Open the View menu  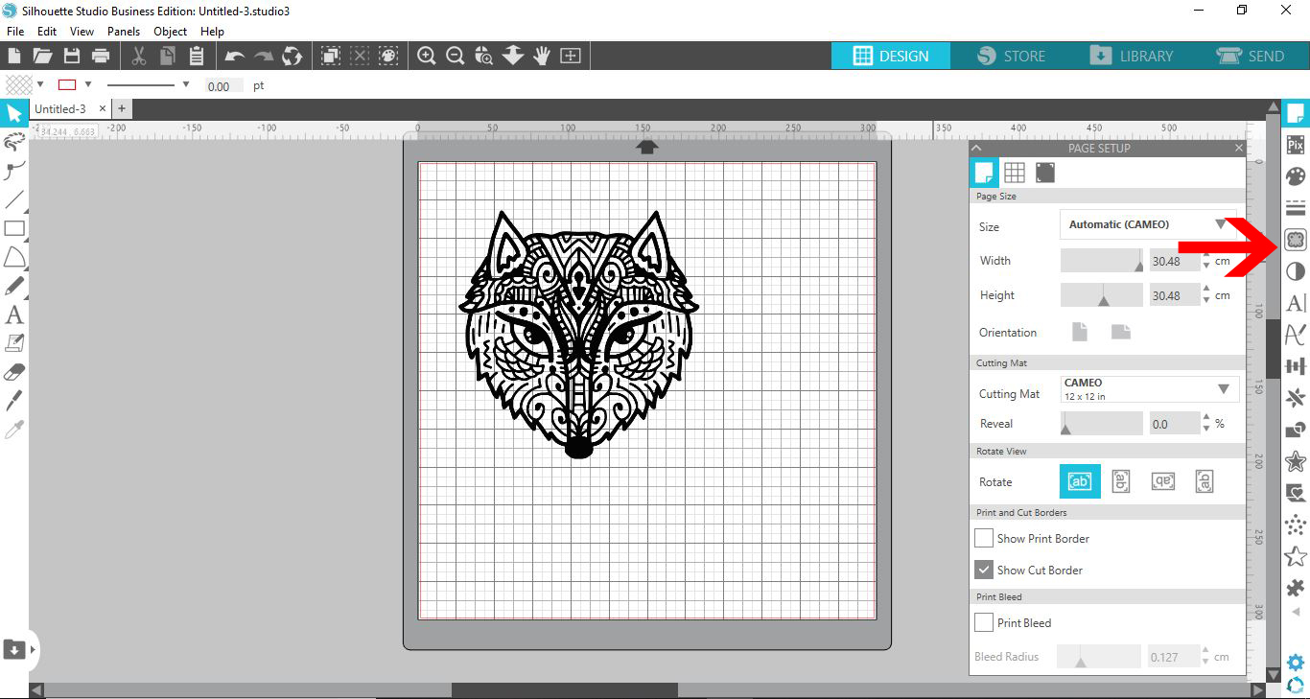pyautogui.click(x=82, y=31)
